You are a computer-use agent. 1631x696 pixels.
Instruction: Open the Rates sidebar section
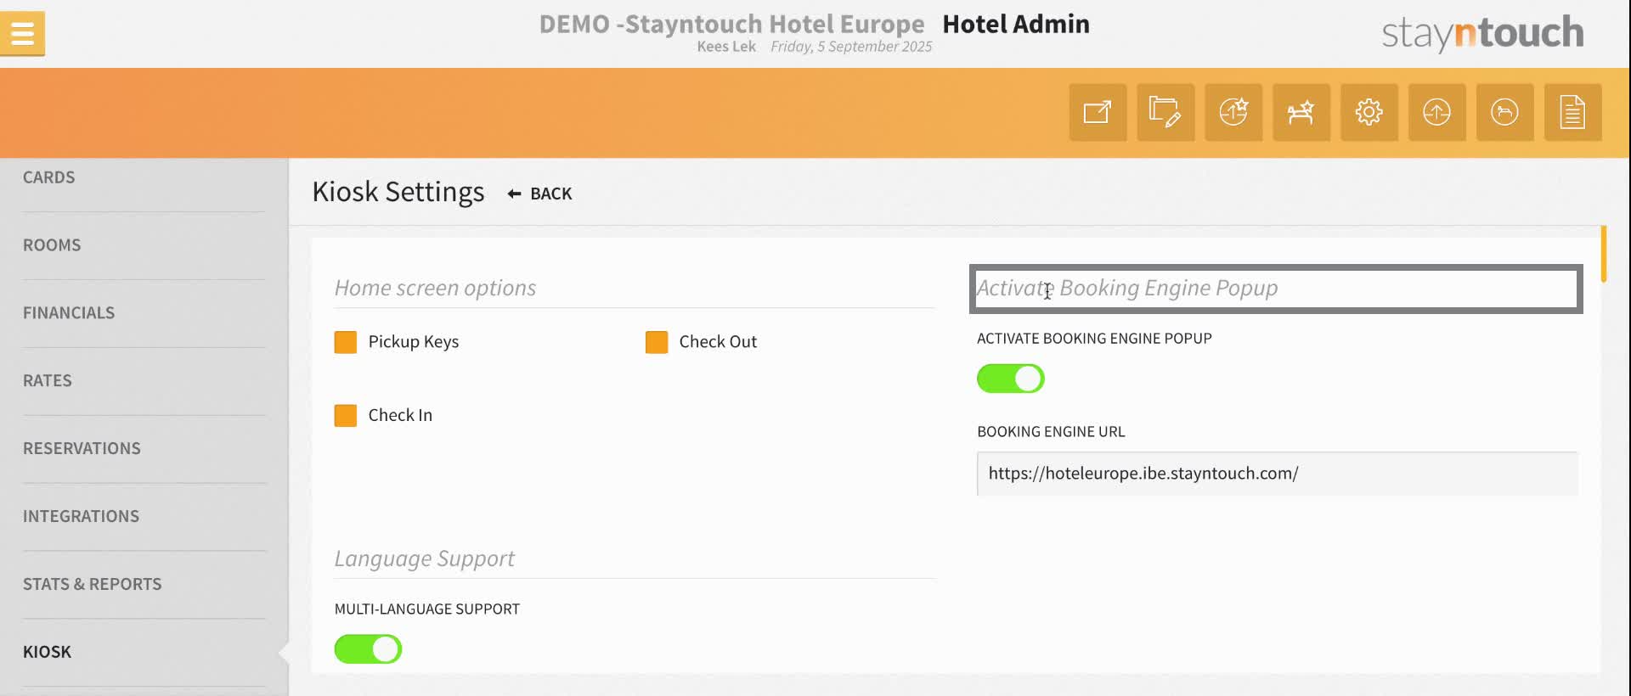(48, 381)
